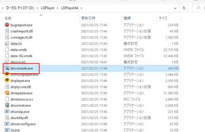This screenshot has width=205, height=132.
Task: Click the dnplycore.dll file icon
Action: 7,87
